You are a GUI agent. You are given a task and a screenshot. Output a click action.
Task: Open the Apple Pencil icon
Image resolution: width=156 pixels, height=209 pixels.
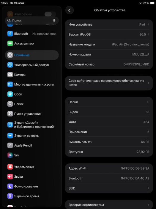(x=10, y=145)
